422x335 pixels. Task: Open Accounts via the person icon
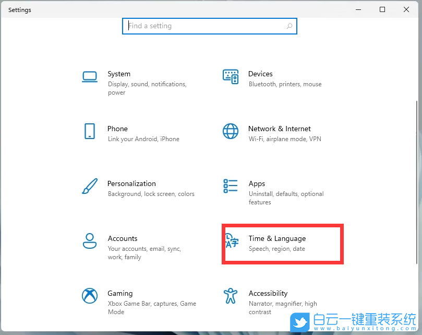point(89,241)
